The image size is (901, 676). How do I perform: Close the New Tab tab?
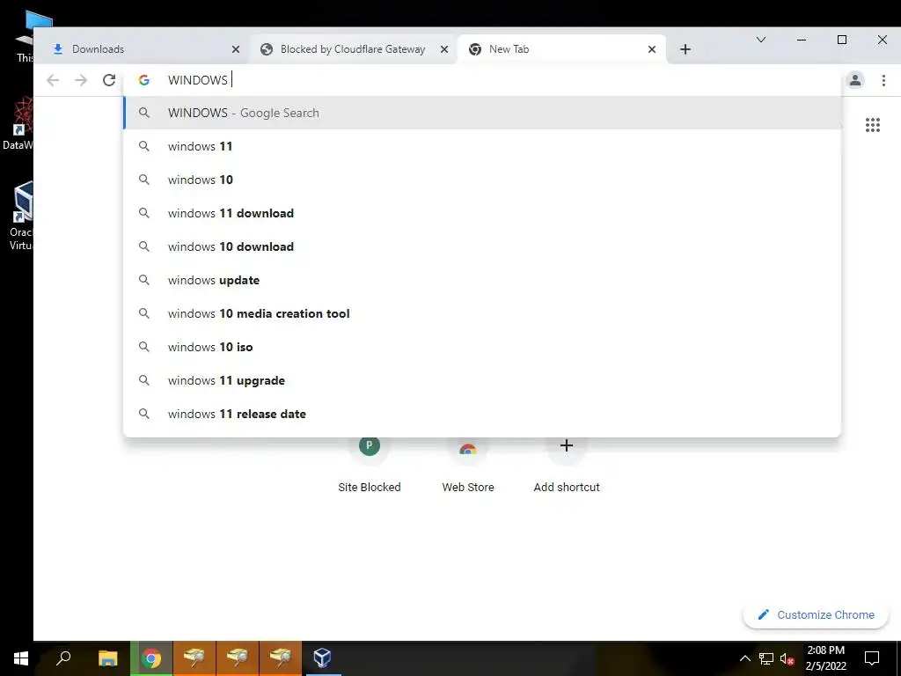(x=652, y=49)
